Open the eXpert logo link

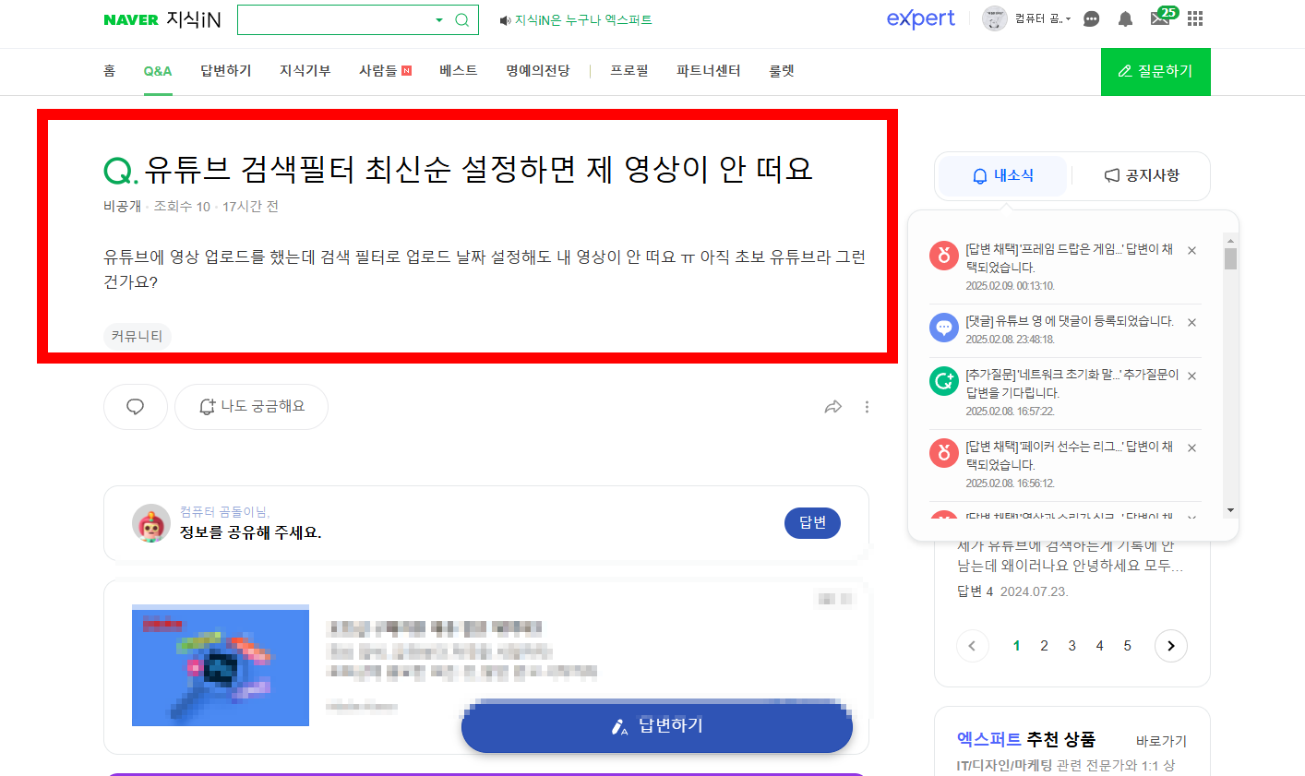[x=920, y=18]
